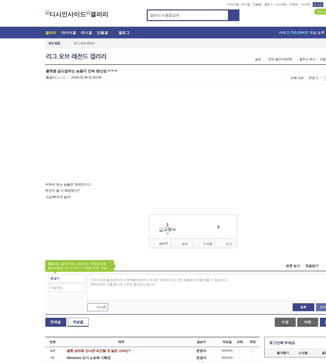
Task: Click the downvote count 0 in the recommend box
Action: click(x=218, y=227)
